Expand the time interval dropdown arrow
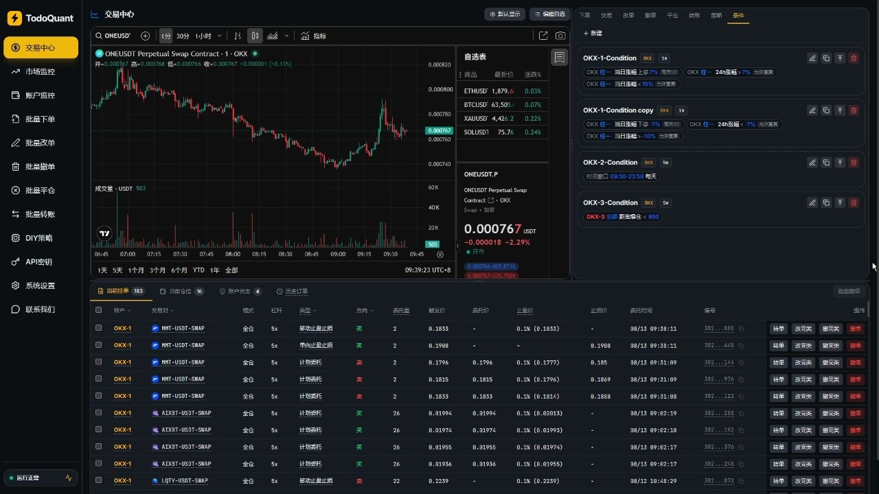Viewport: 879px width, 494px height. (219, 36)
